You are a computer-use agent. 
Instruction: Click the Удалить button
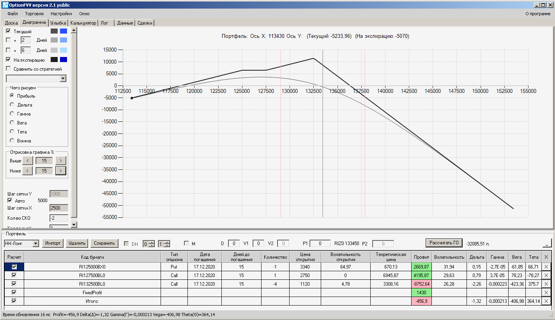point(77,243)
